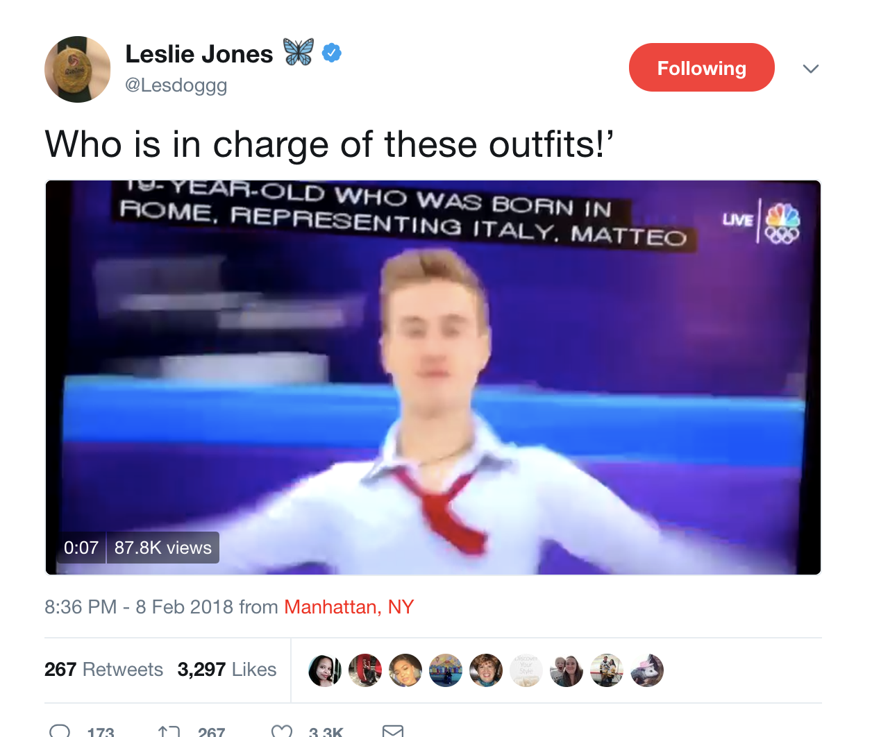
Task: Open the @Lesdoggg handle link
Action: 176,85
